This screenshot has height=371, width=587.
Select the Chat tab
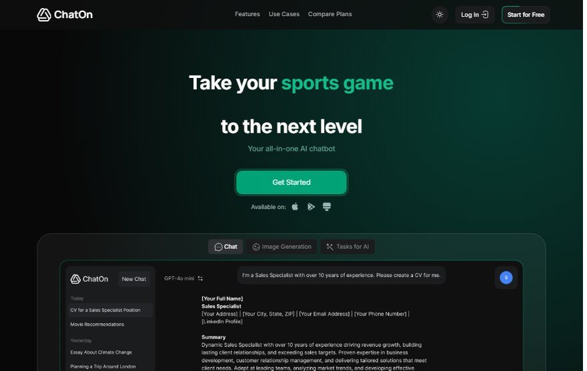coord(225,247)
